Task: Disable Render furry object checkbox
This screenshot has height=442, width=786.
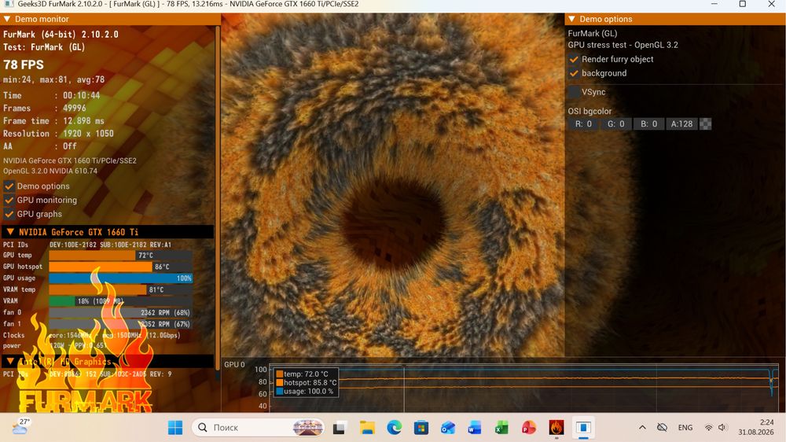Action: pos(574,59)
